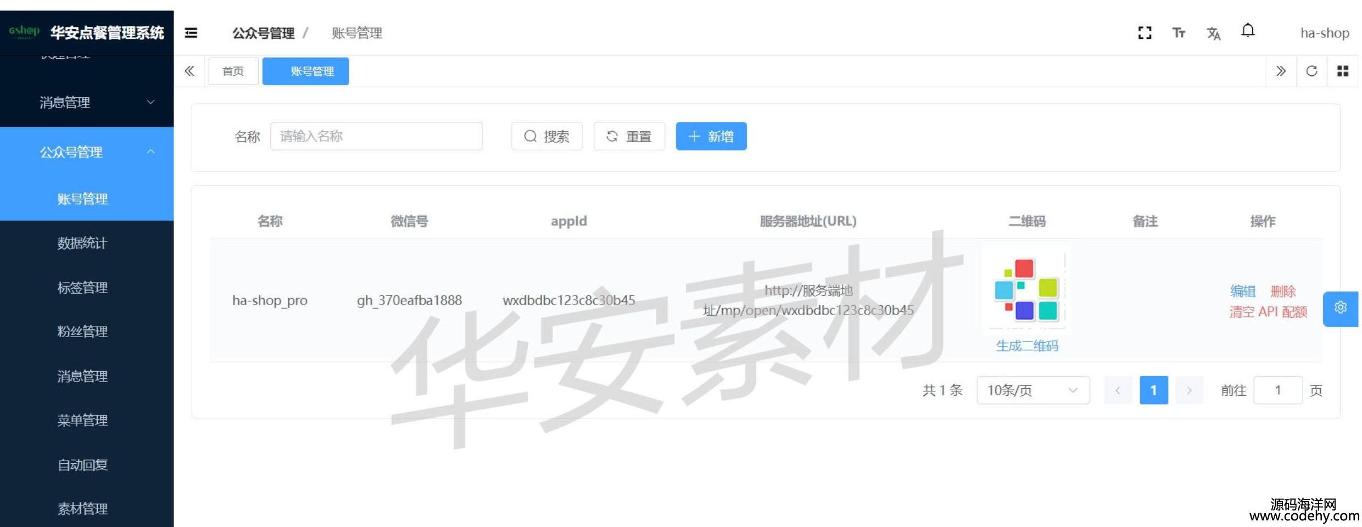Click the 公众号管理 breadcrumb
The image size is (1362, 527).
263,33
